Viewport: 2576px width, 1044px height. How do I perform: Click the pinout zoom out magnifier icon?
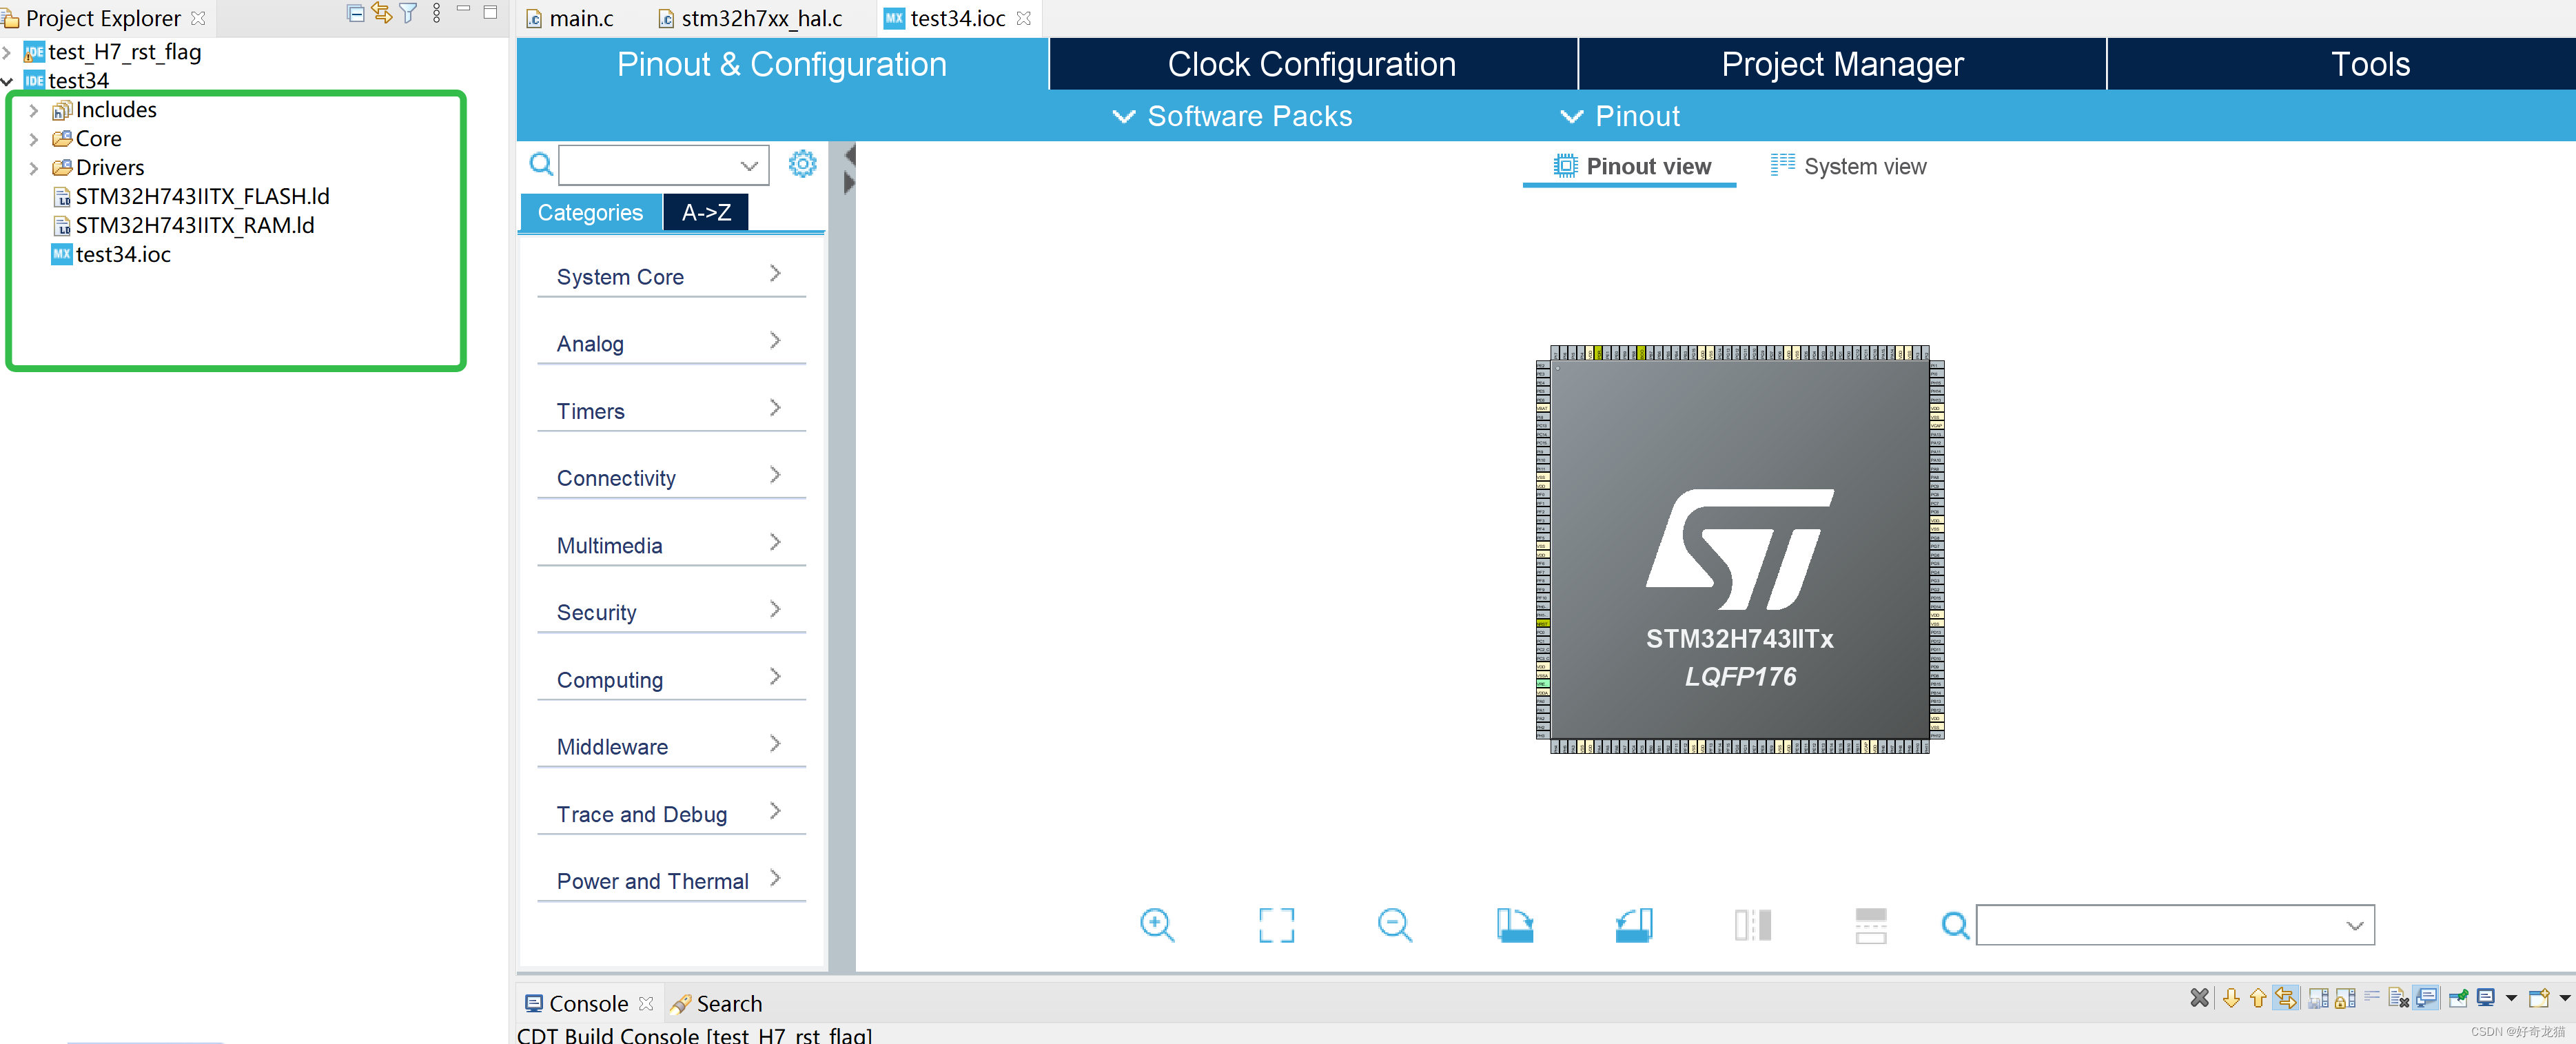point(1393,925)
